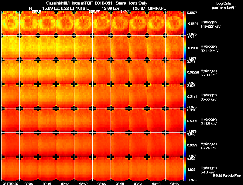
Task: Click the color scale bar for 90-149 keV
Action: (185, 48)
